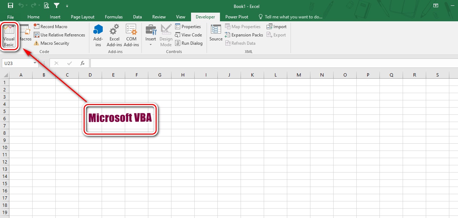Open Macro Security settings
Viewport: 458px width, 218px height.
point(51,43)
